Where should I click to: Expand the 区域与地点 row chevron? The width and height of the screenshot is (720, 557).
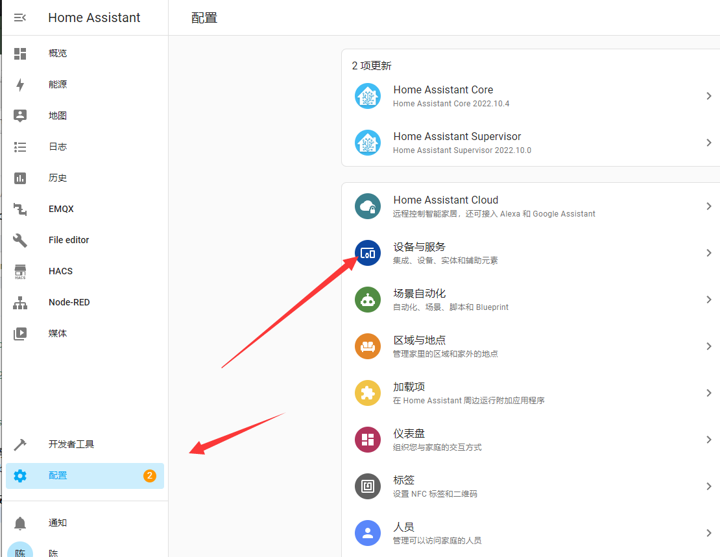pyautogui.click(x=709, y=346)
